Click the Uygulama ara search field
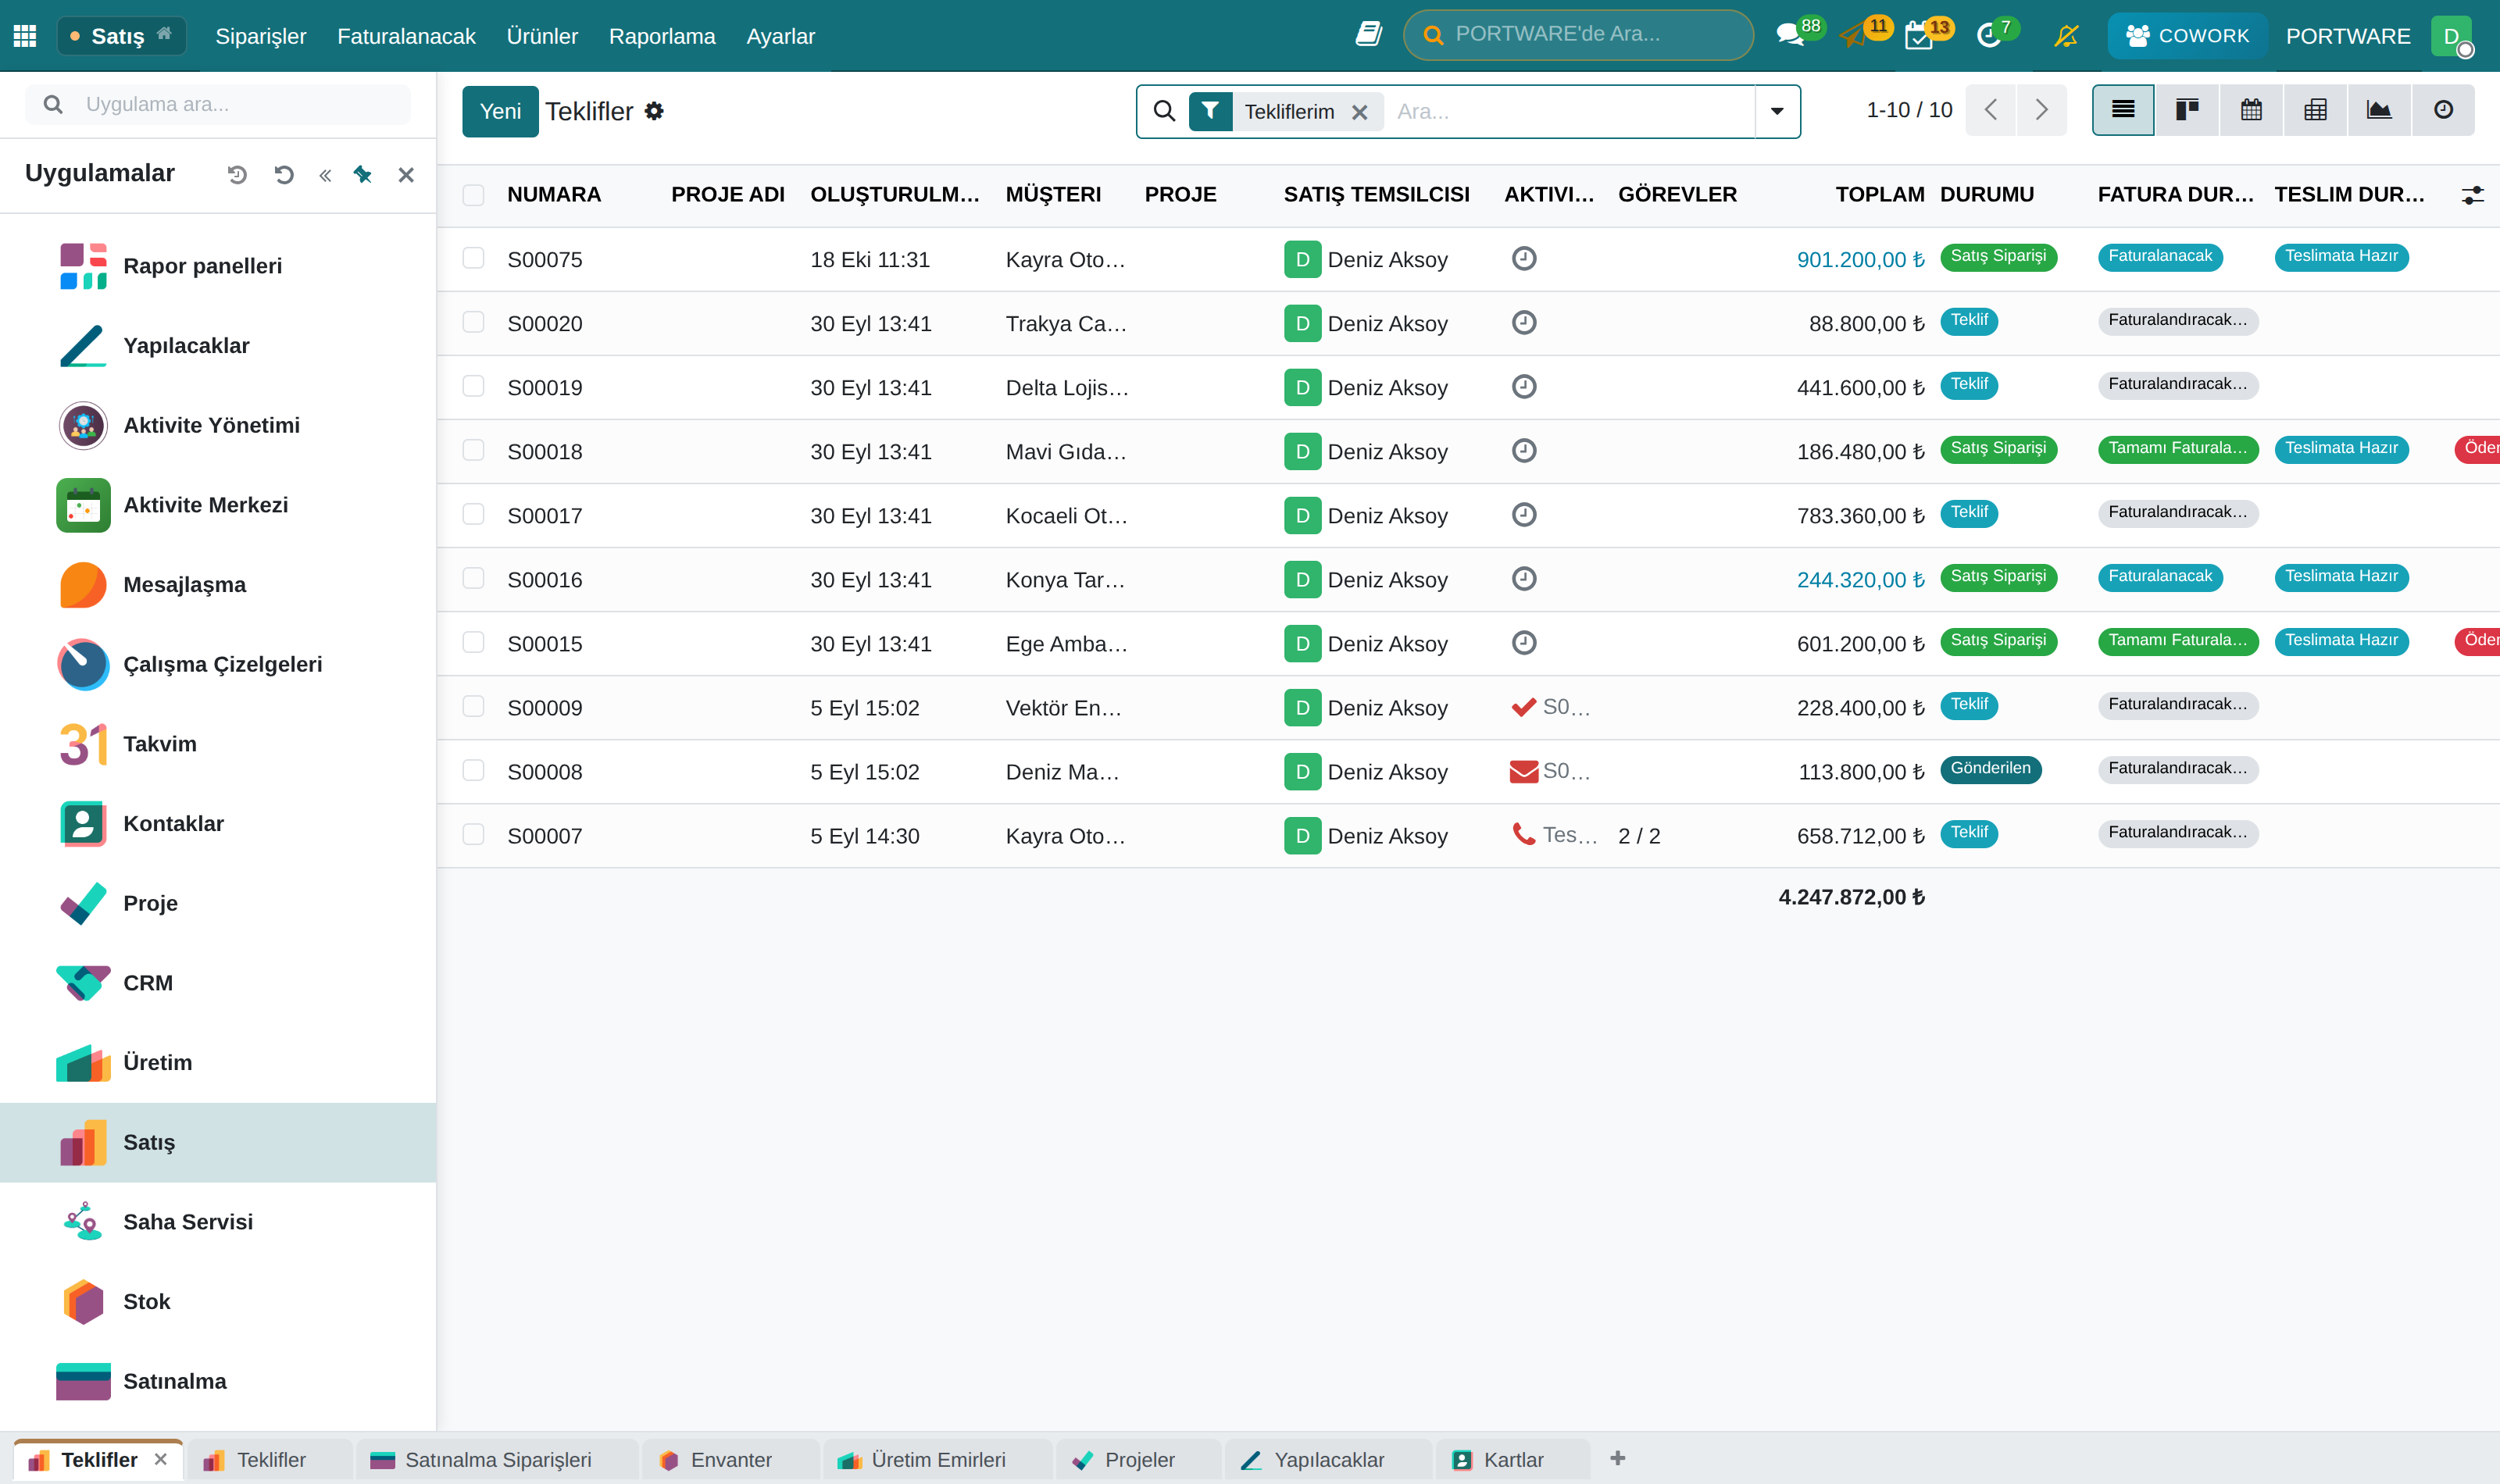 point(218,104)
